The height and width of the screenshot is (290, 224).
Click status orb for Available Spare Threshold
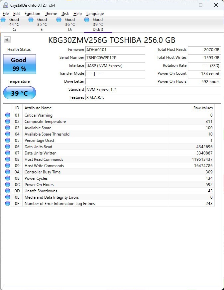tap(8, 134)
